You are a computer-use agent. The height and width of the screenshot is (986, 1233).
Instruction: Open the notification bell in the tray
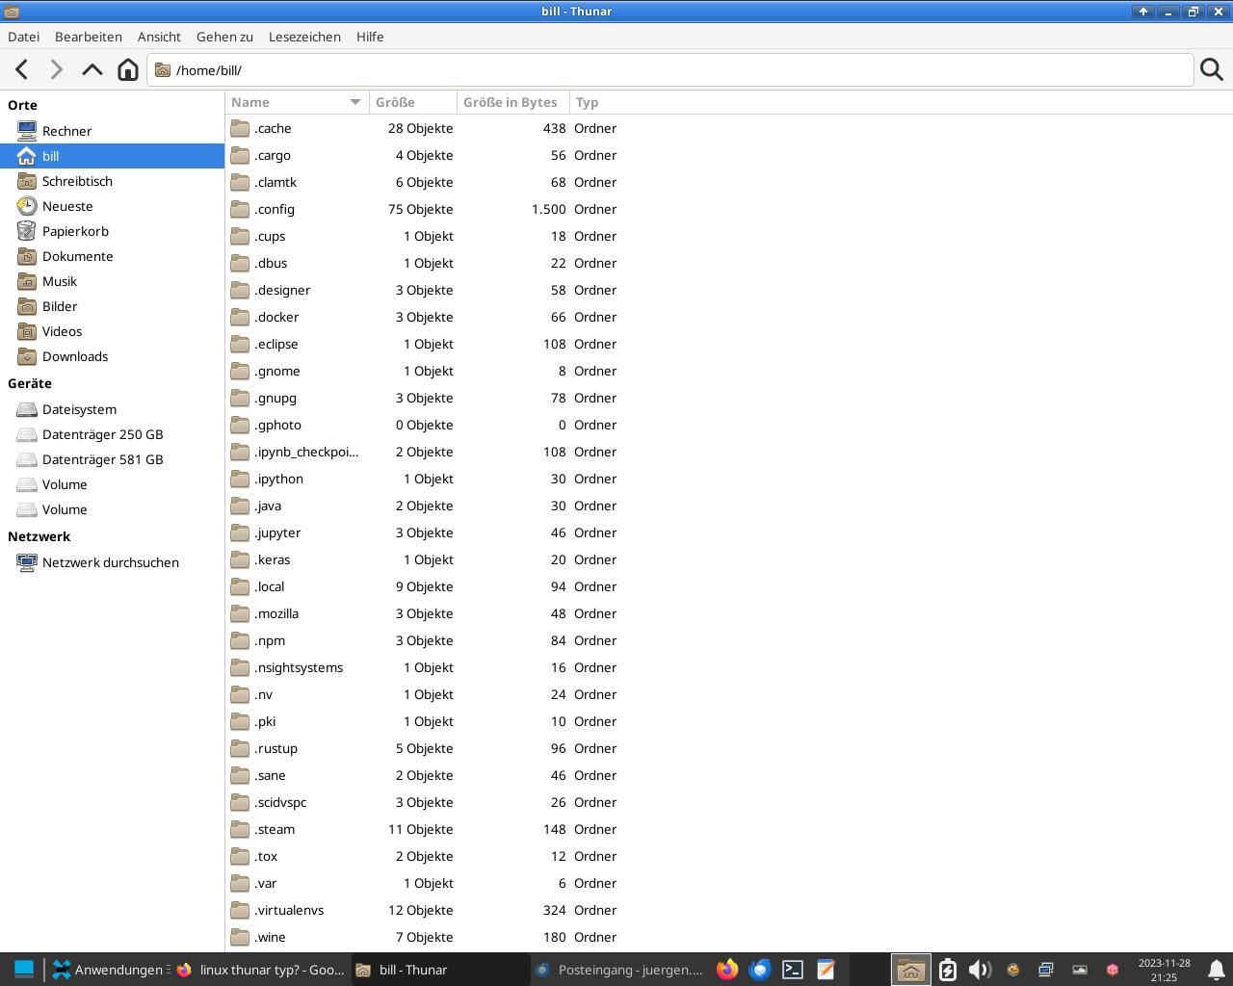tap(1216, 970)
